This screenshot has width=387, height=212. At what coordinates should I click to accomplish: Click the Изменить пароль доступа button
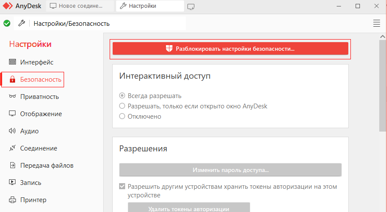tap(230, 170)
